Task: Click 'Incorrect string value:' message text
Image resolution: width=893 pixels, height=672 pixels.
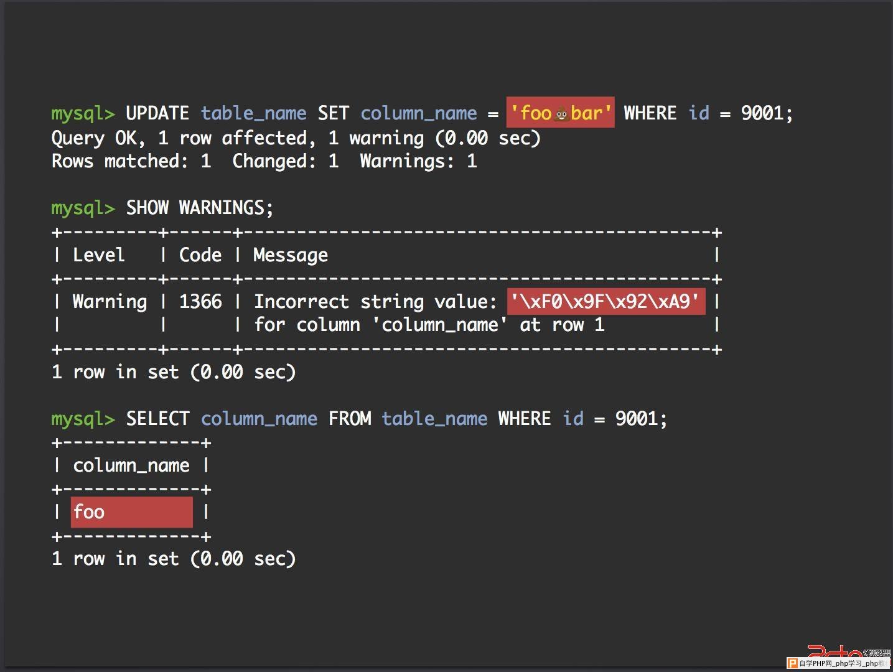Action: point(376,302)
